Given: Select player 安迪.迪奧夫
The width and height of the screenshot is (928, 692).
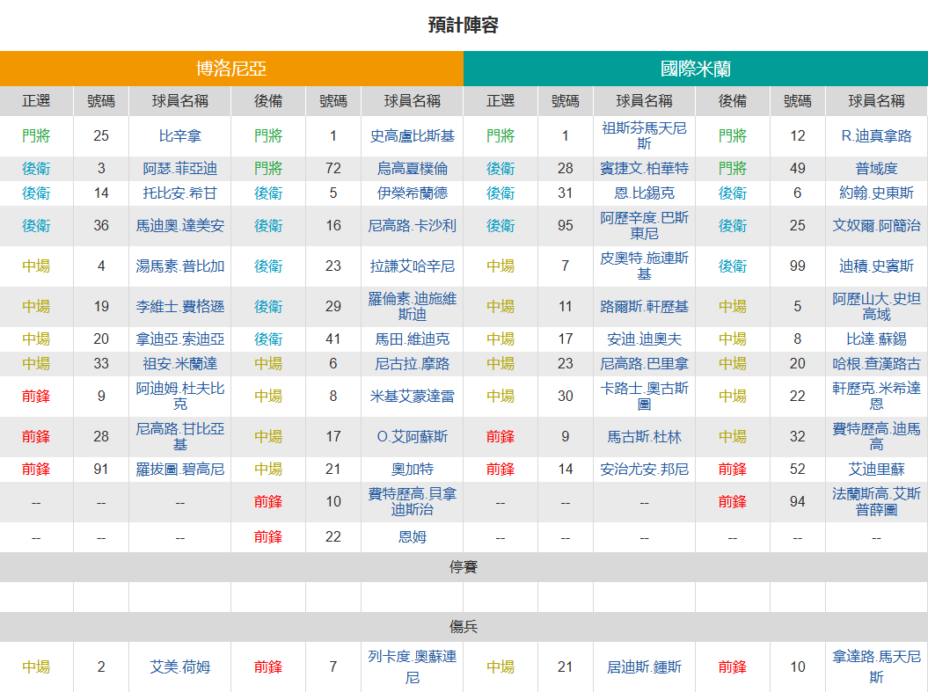Looking at the screenshot, I should [644, 339].
